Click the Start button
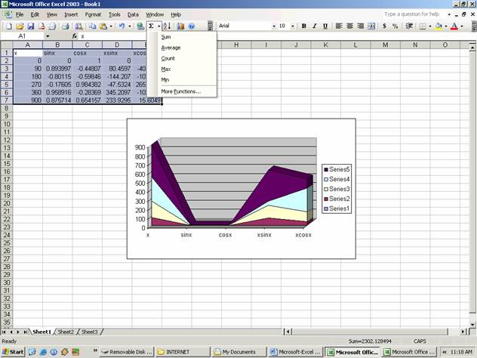The height and width of the screenshot is (358, 477). (13, 352)
